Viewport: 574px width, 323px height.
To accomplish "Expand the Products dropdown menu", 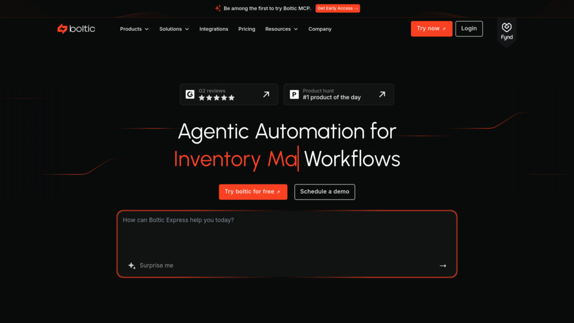I will coord(134,29).
